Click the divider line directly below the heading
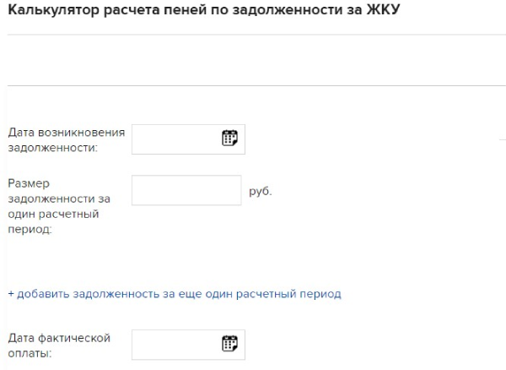 (253, 35)
